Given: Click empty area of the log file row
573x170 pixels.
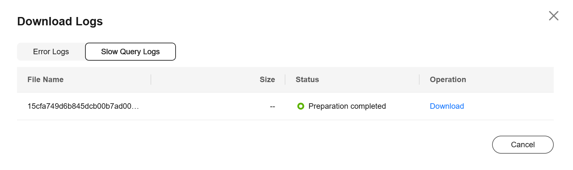Looking at the screenshot, I should [x=199, y=106].
